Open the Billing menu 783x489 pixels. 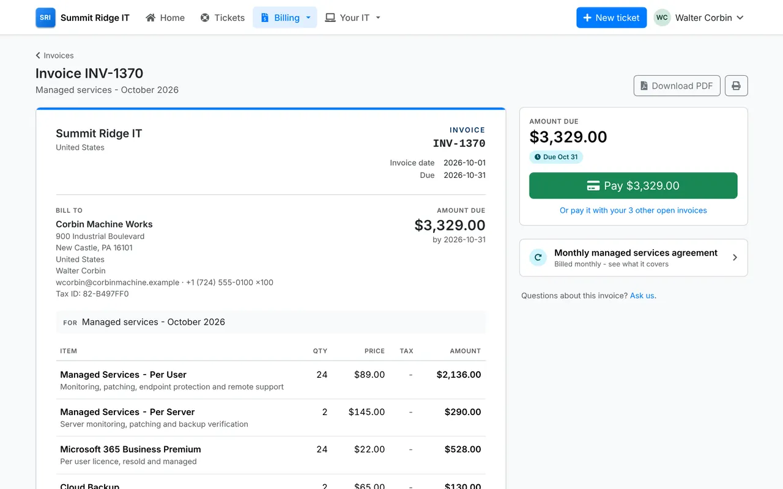285,18
